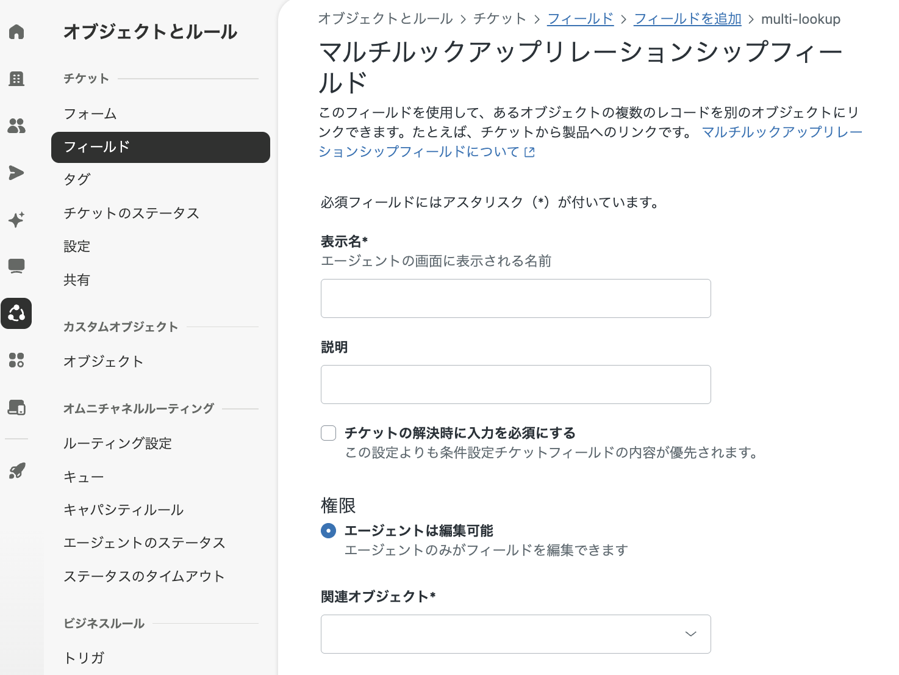Open the AI sparkle icon
This screenshot has width=899, height=675.
click(x=16, y=219)
